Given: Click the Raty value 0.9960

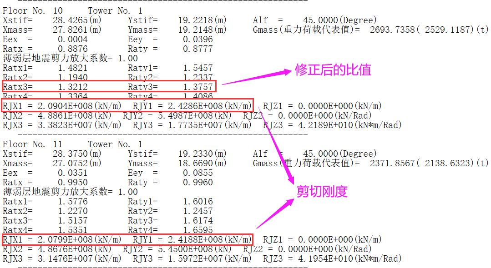Looking at the screenshot, I should [198, 182].
